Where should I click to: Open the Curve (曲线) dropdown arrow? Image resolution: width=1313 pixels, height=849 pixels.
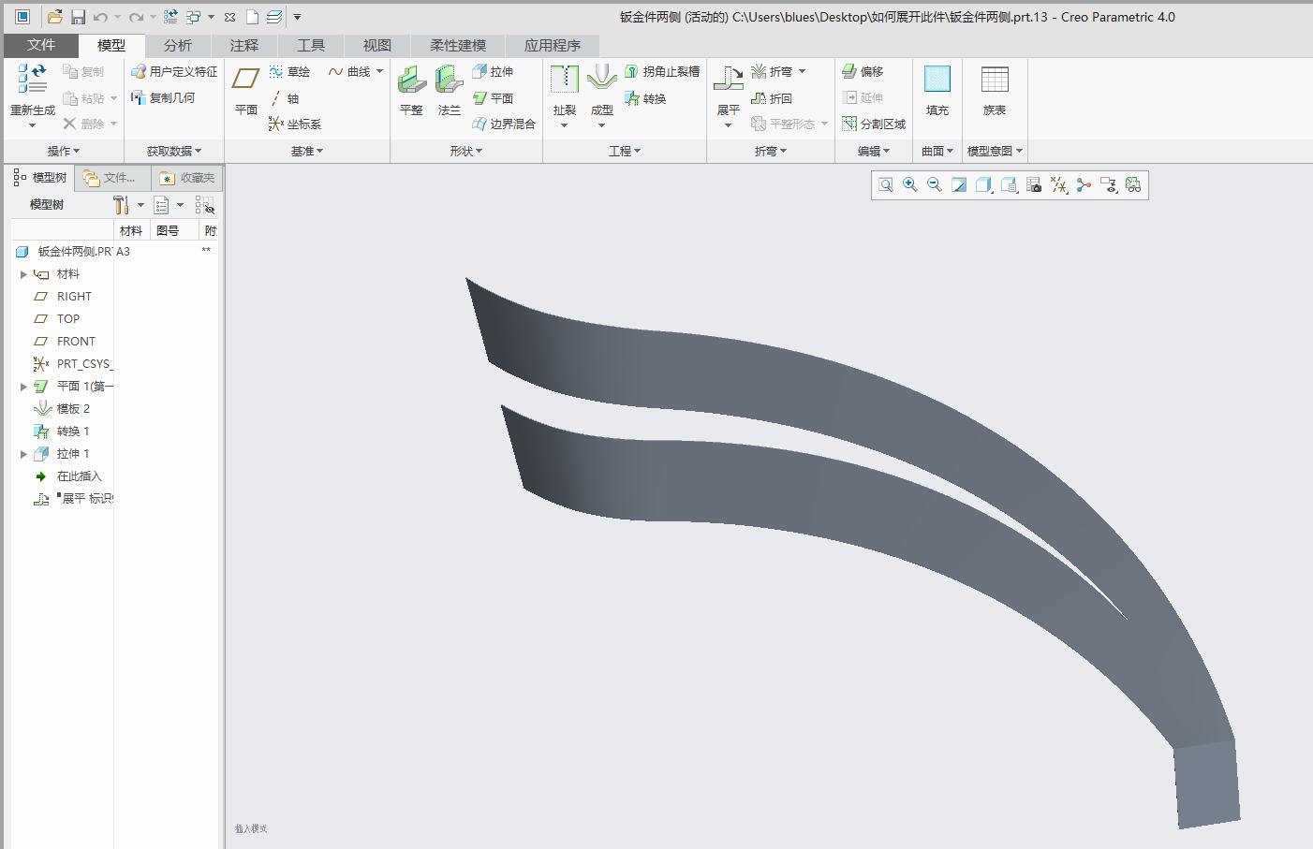pos(379,72)
